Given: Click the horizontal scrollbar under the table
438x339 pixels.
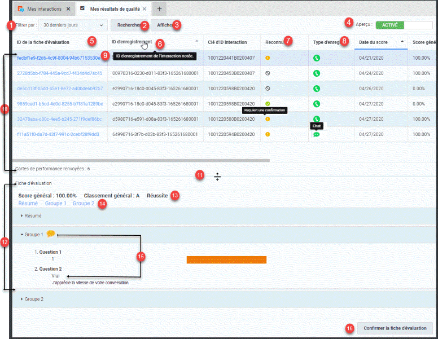Looking at the screenshot, I should point(141,161).
